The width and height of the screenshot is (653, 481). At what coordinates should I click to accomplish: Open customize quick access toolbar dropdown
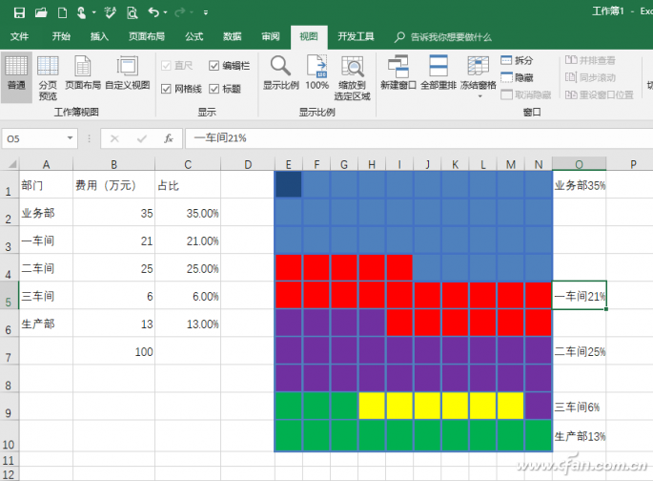tap(206, 13)
